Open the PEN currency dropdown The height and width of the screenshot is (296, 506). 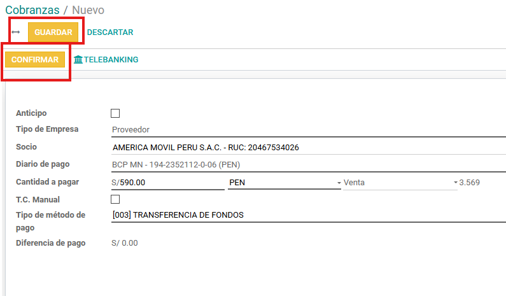tap(284, 183)
